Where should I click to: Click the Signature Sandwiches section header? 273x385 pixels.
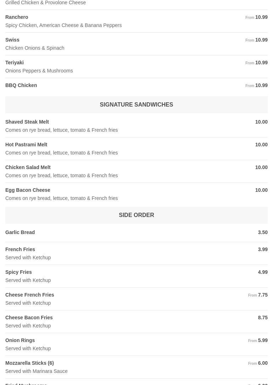click(x=136, y=105)
